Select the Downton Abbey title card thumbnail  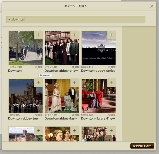coord(99,48)
